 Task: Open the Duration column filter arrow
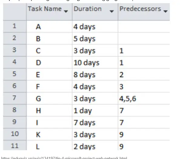pos(112,12)
